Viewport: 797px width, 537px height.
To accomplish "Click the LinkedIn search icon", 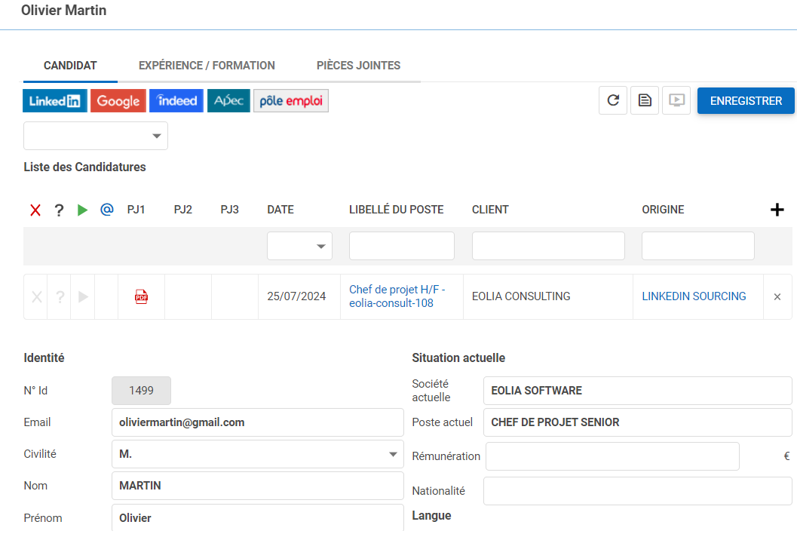I will pos(55,101).
